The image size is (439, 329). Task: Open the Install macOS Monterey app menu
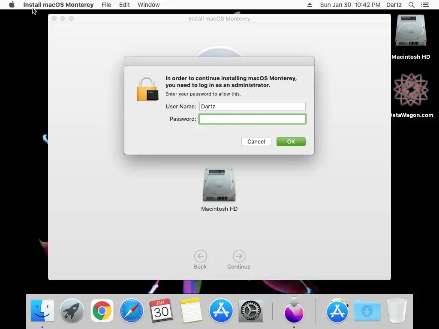(58, 5)
